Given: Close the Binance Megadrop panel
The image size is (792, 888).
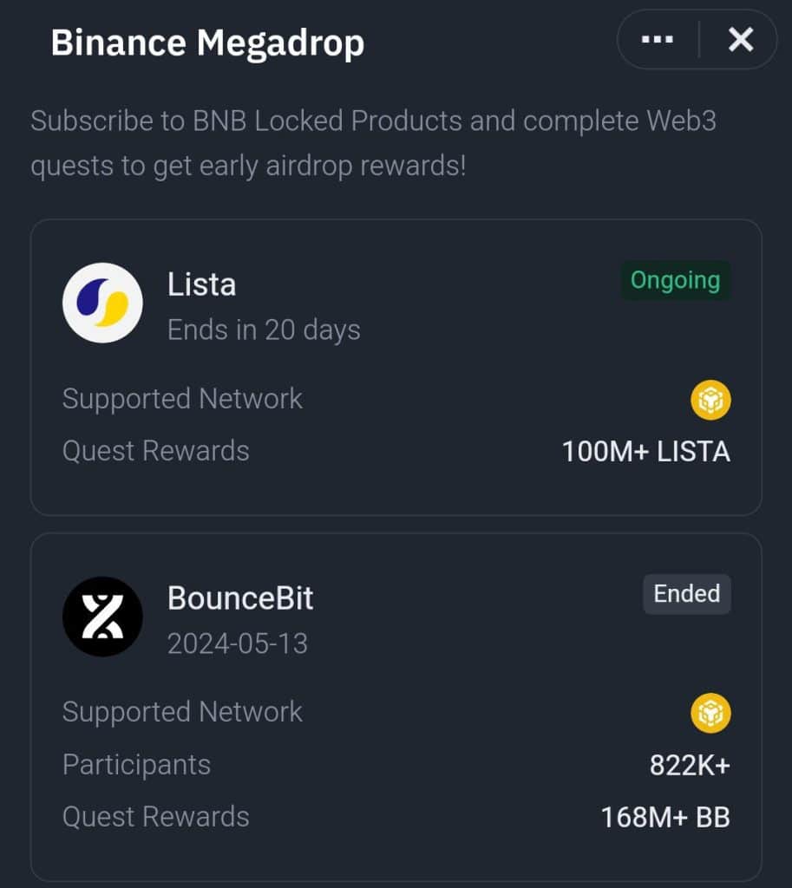Looking at the screenshot, I should click(740, 40).
